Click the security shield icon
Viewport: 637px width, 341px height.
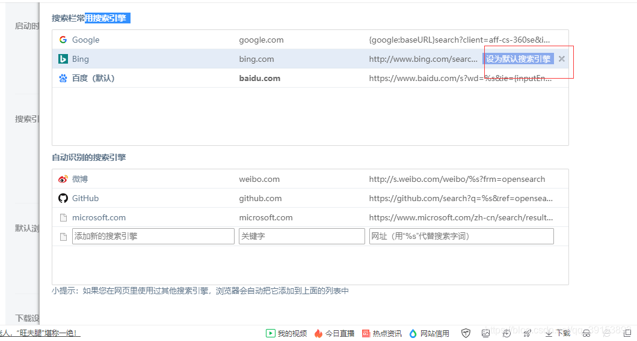tap(466, 333)
